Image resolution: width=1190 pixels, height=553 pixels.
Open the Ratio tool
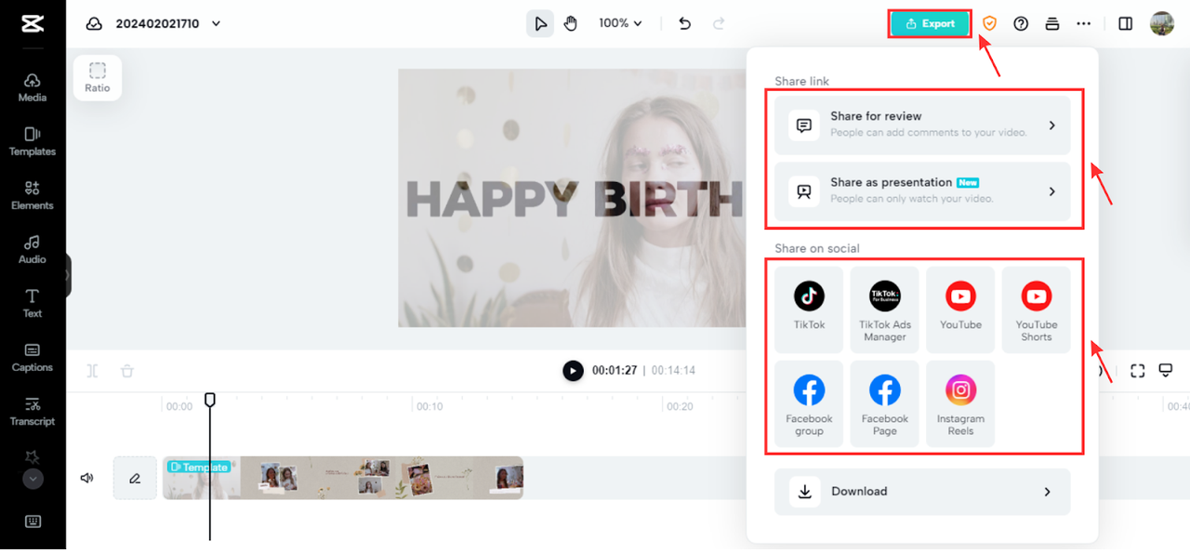pyautogui.click(x=98, y=77)
